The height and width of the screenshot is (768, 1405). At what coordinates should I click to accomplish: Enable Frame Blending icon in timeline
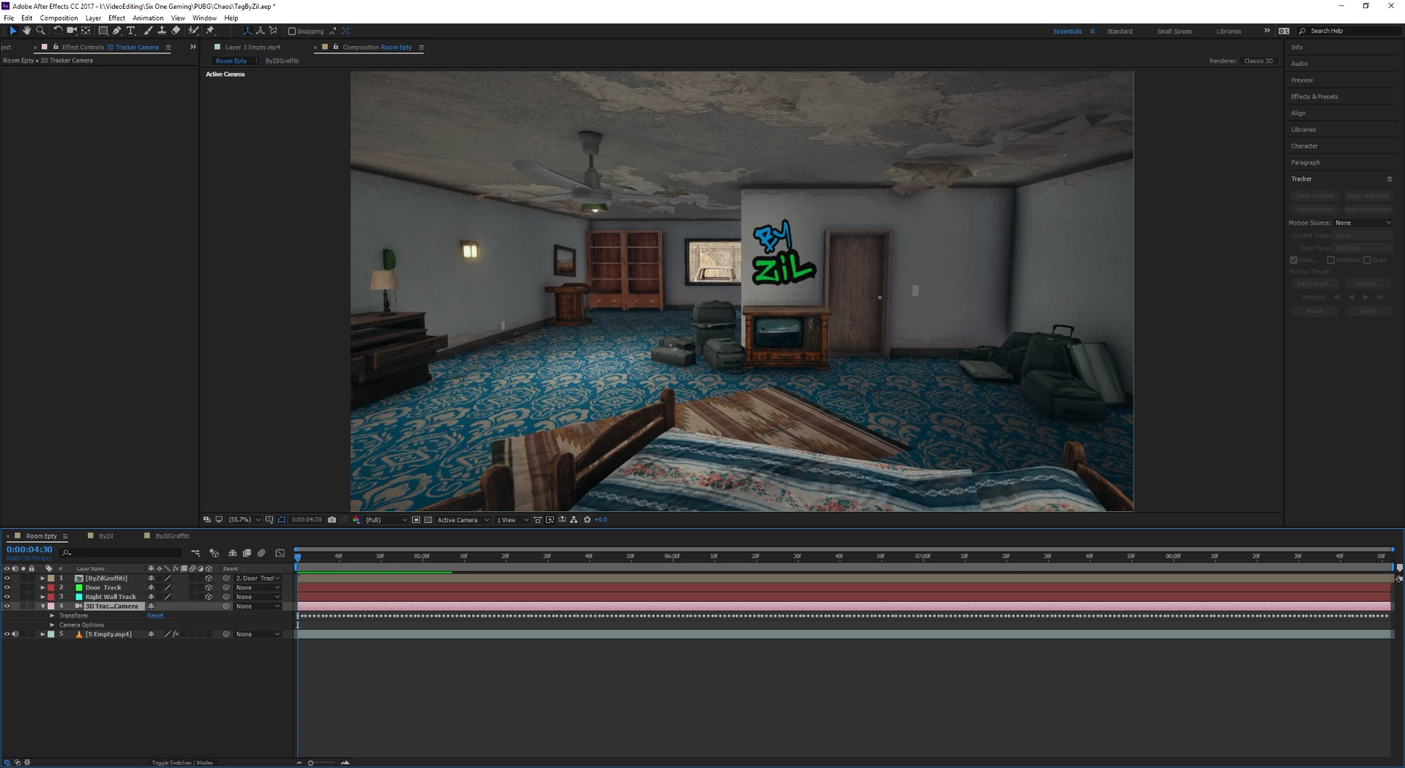[247, 553]
